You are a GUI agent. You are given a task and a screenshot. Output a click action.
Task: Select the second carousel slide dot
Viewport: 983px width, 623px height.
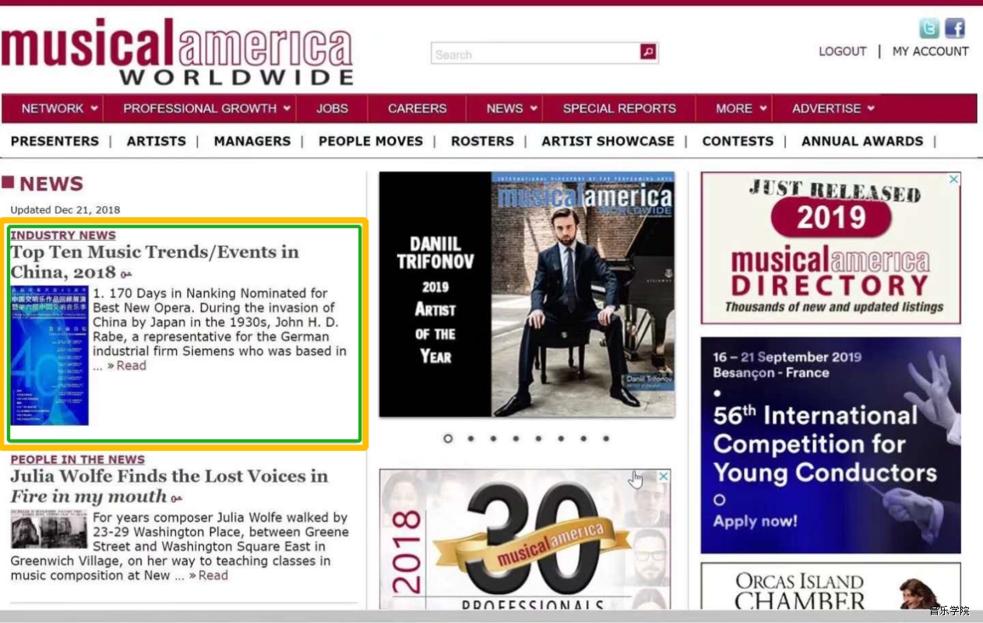point(470,438)
